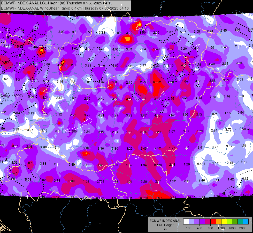Image resolution: width=253 pixels, height=233 pixels.
Task: Click the wind shear value 6.40
Action: [x=34, y=47]
